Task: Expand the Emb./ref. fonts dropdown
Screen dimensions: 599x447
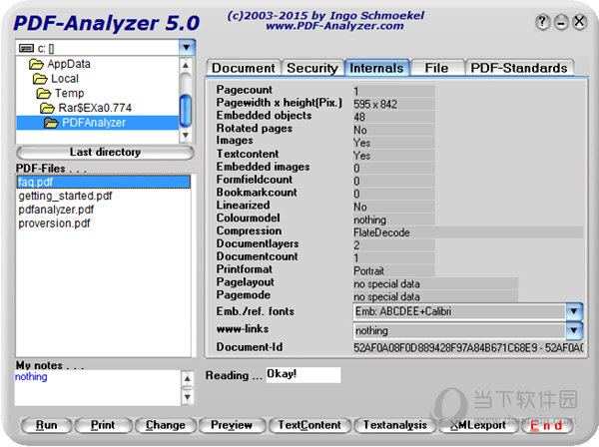Action: 574,312
